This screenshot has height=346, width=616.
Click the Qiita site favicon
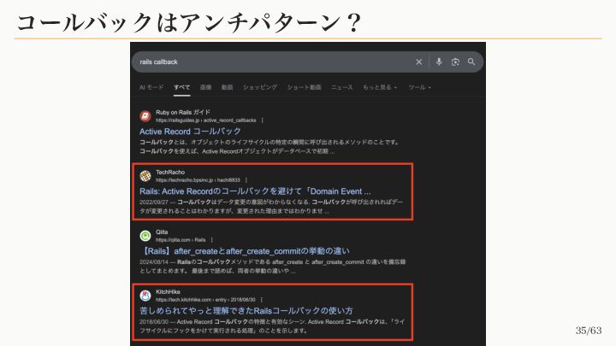pos(145,236)
